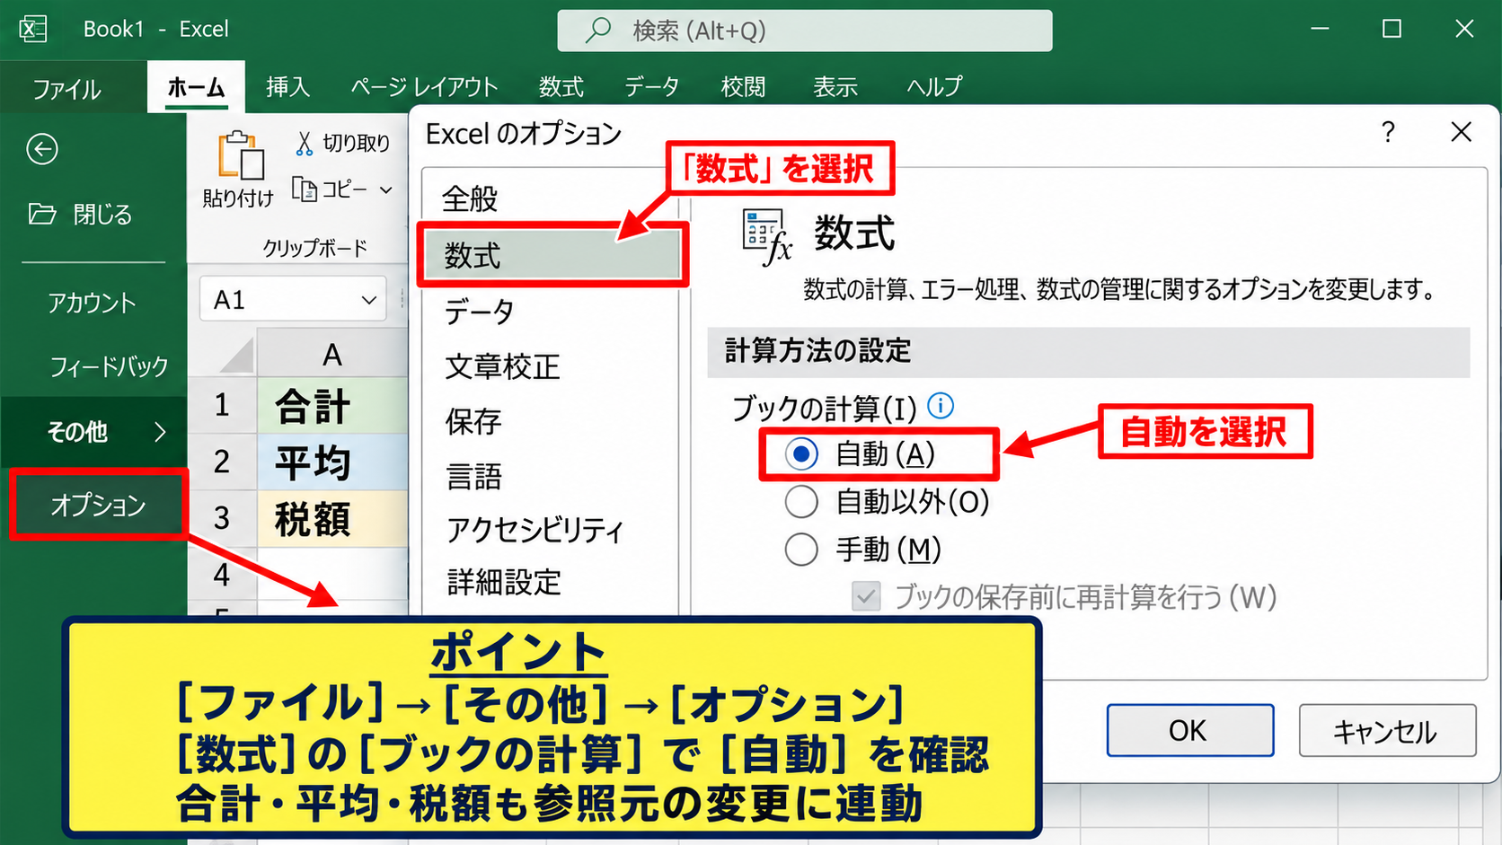Select 数式 category in options list
This screenshot has width=1502, height=845.
(x=552, y=256)
